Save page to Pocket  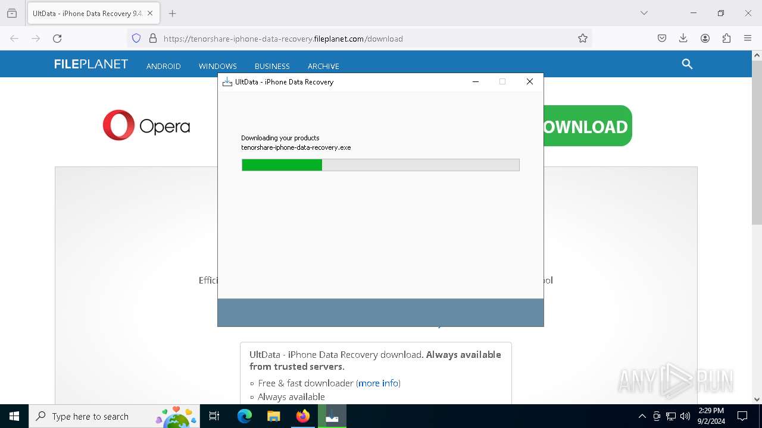[662, 39]
